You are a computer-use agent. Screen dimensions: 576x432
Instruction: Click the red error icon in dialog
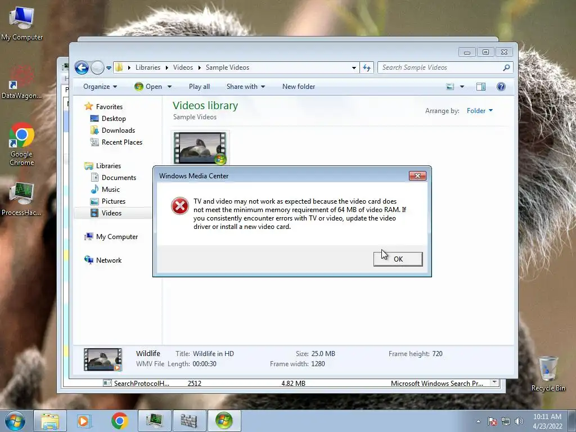180,206
